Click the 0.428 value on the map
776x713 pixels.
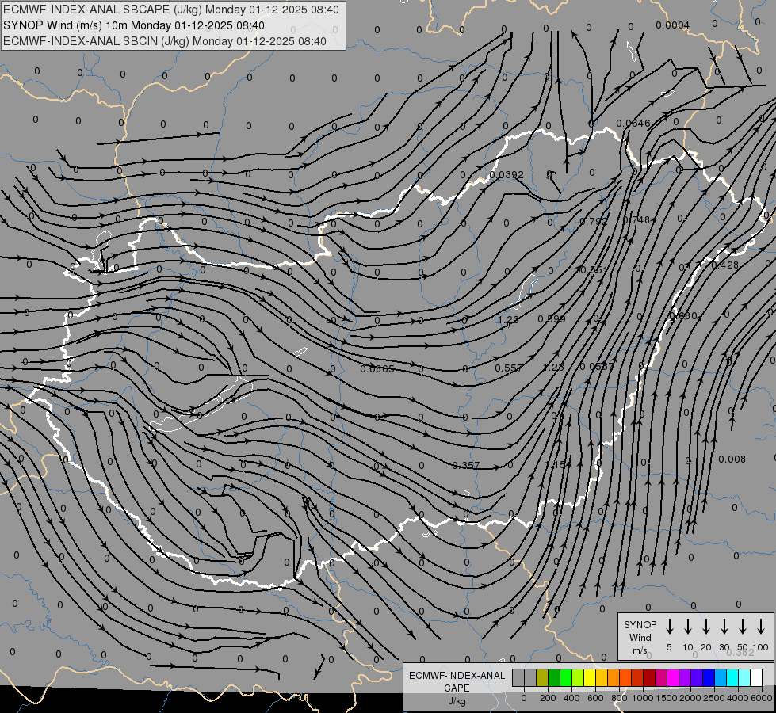(x=724, y=265)
